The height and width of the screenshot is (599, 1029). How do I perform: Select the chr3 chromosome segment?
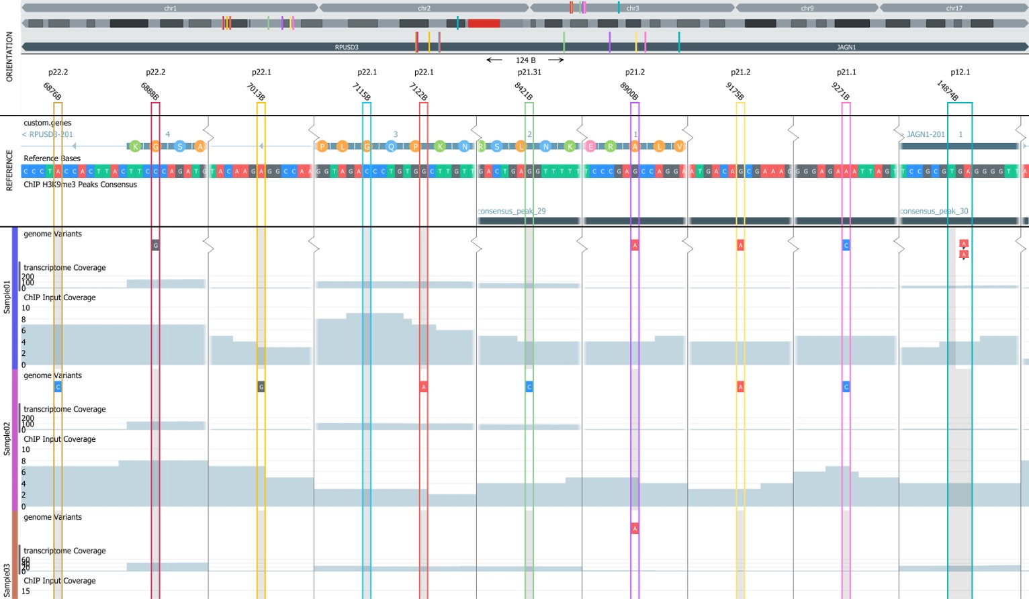pyautogui.click(x=632, y=8)
